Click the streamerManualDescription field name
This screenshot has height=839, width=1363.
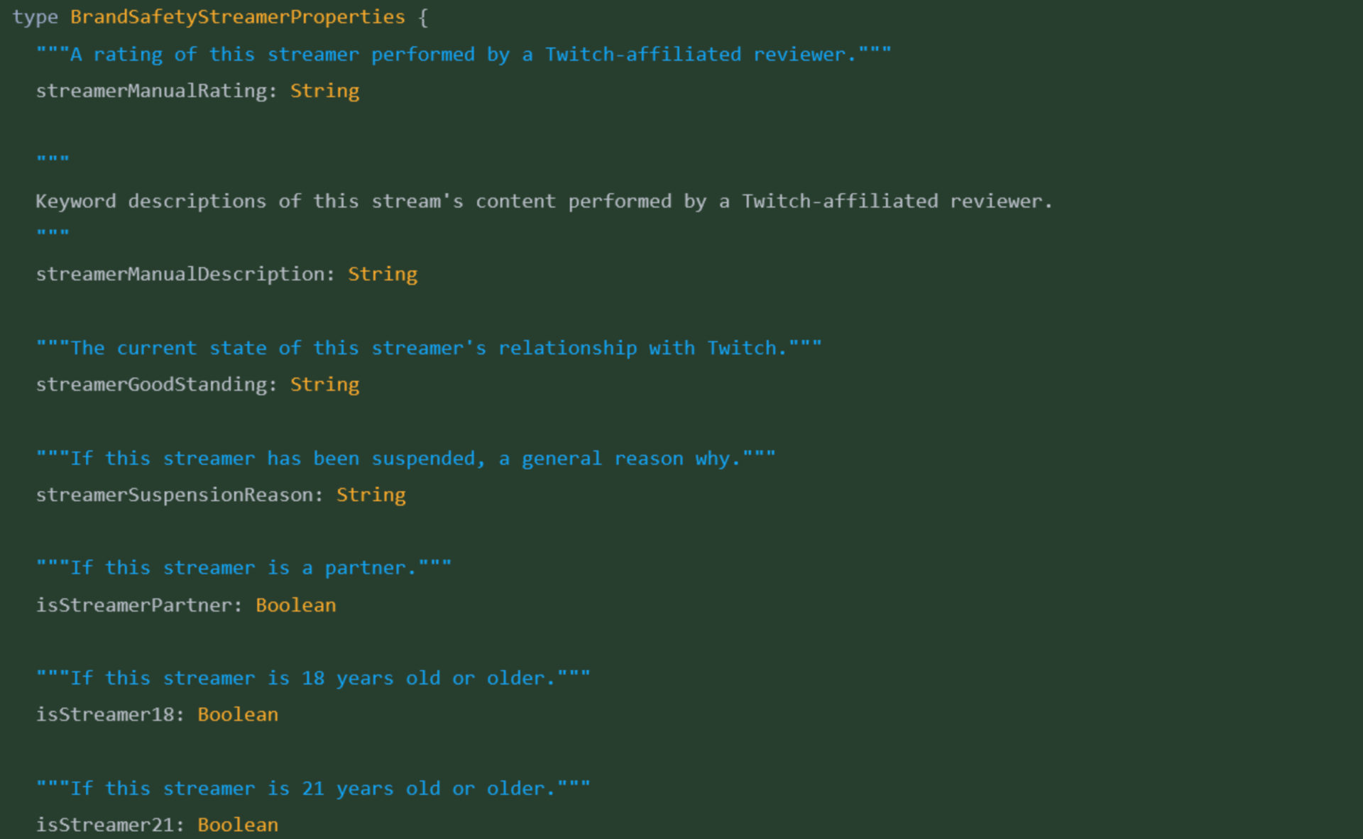point(180,274)
